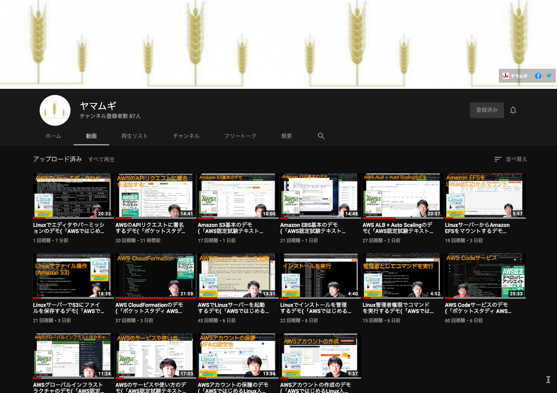Click progress bar under AWS CloudFormation thumbnail
Image resolution: width=557 pixels, height=393 pixels.
tap(155, 298)
